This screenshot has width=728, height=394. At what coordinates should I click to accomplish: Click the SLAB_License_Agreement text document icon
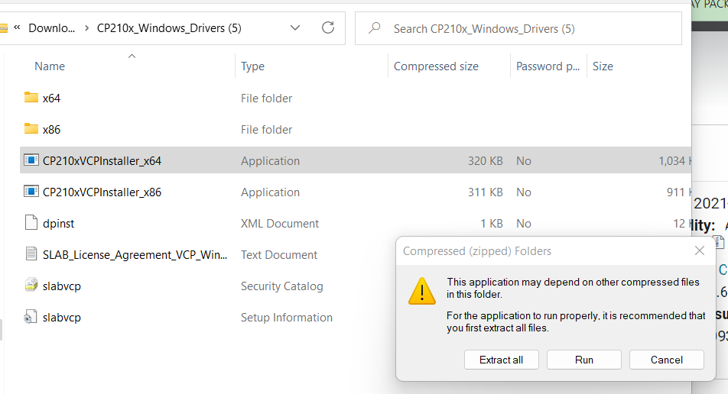coord(31,254)
